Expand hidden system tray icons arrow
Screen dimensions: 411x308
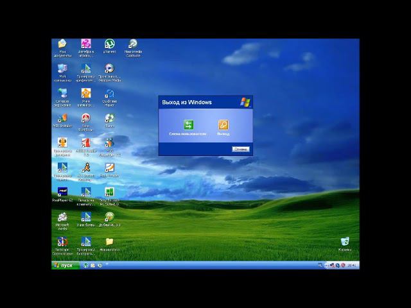coord(326,265)
